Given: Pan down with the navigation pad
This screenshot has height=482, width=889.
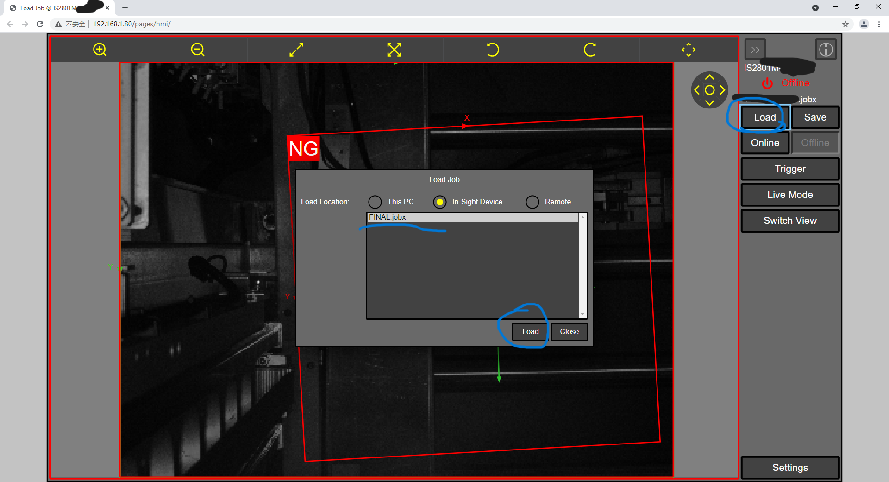Looking at the screenshot, I should pos(710,102).
